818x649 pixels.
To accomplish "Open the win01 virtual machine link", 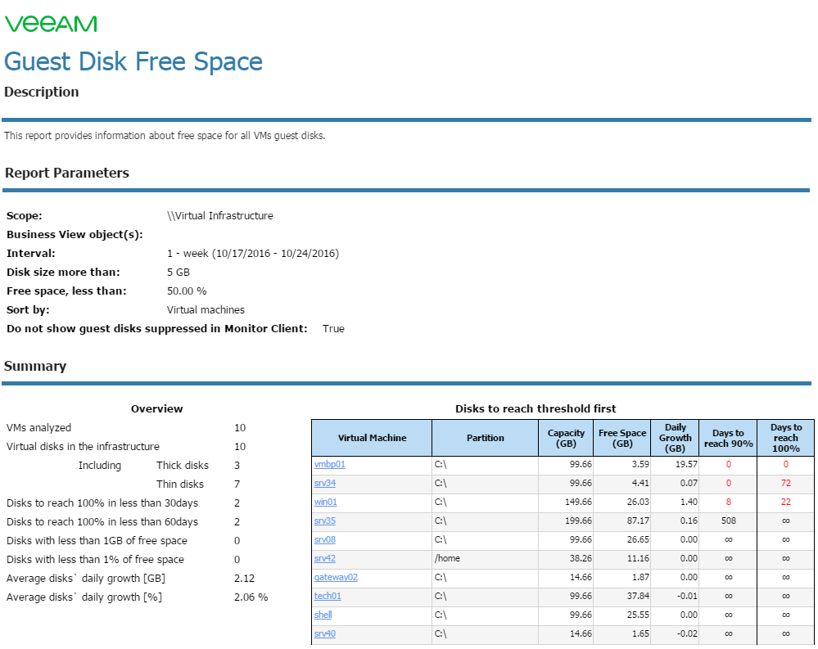I will 326,502.
